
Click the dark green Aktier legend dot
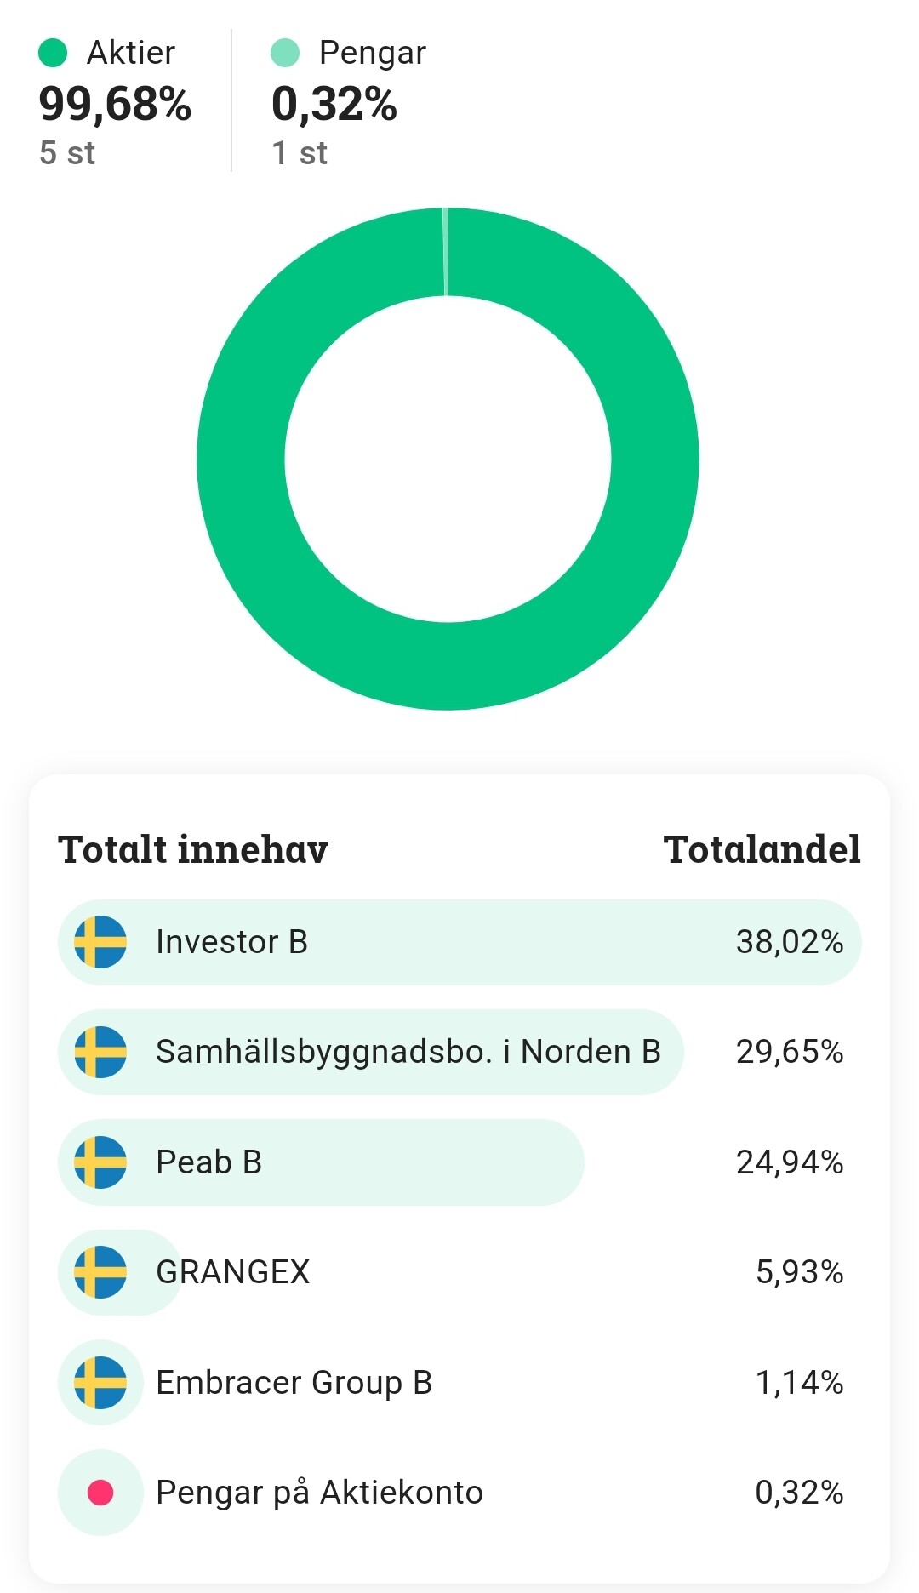tap(53, 53)
